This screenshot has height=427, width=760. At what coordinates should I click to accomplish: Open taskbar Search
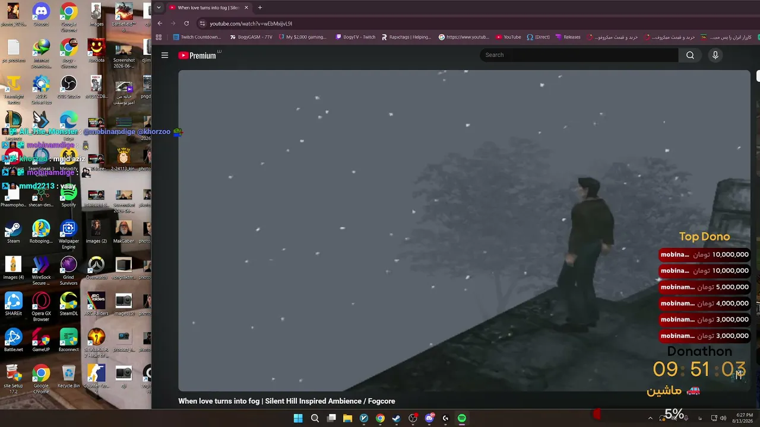(315, 418)
